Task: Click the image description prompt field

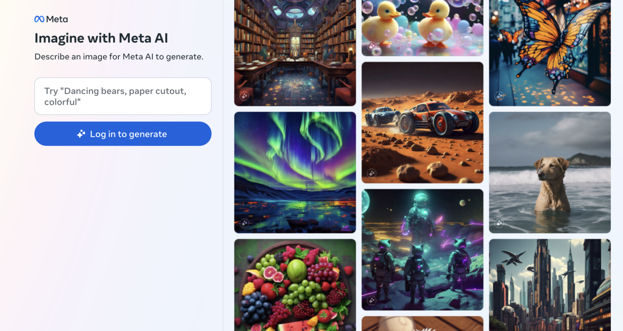Action: [x=123, y=96]
